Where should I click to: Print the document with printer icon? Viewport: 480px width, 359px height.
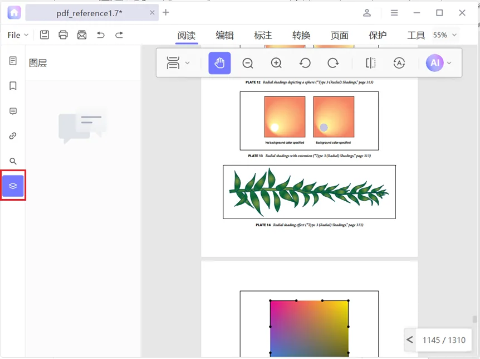point(63,35)
